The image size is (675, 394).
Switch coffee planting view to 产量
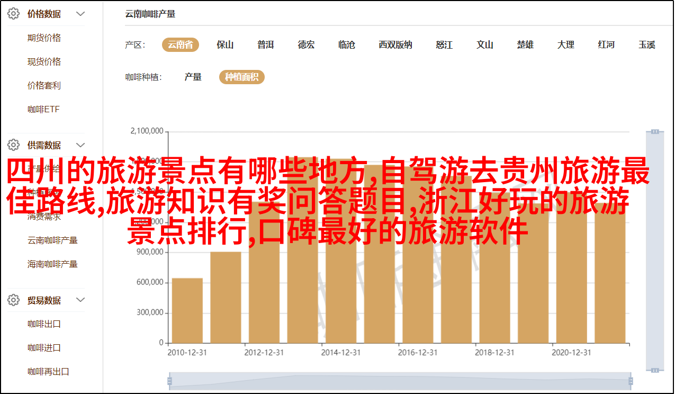pos(193,77)
